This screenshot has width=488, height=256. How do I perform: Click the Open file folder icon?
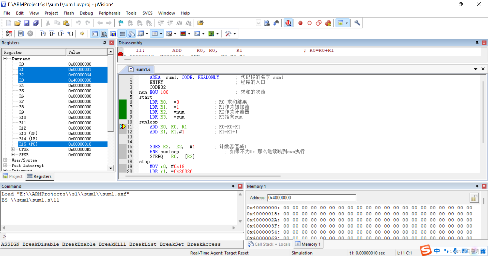click(x=17, y=23)
